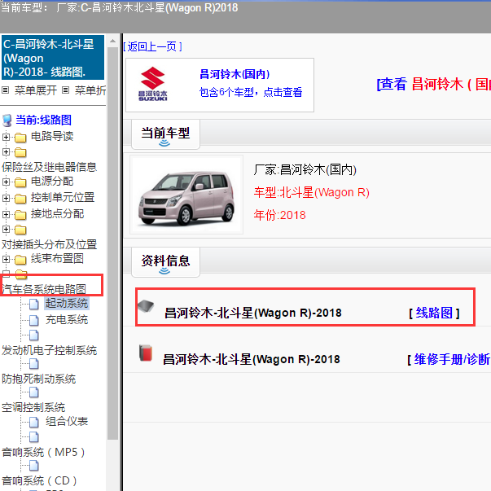Click the document icon for 音响系统（CD）
The image size is (491, 491).
tap(34, 465)
